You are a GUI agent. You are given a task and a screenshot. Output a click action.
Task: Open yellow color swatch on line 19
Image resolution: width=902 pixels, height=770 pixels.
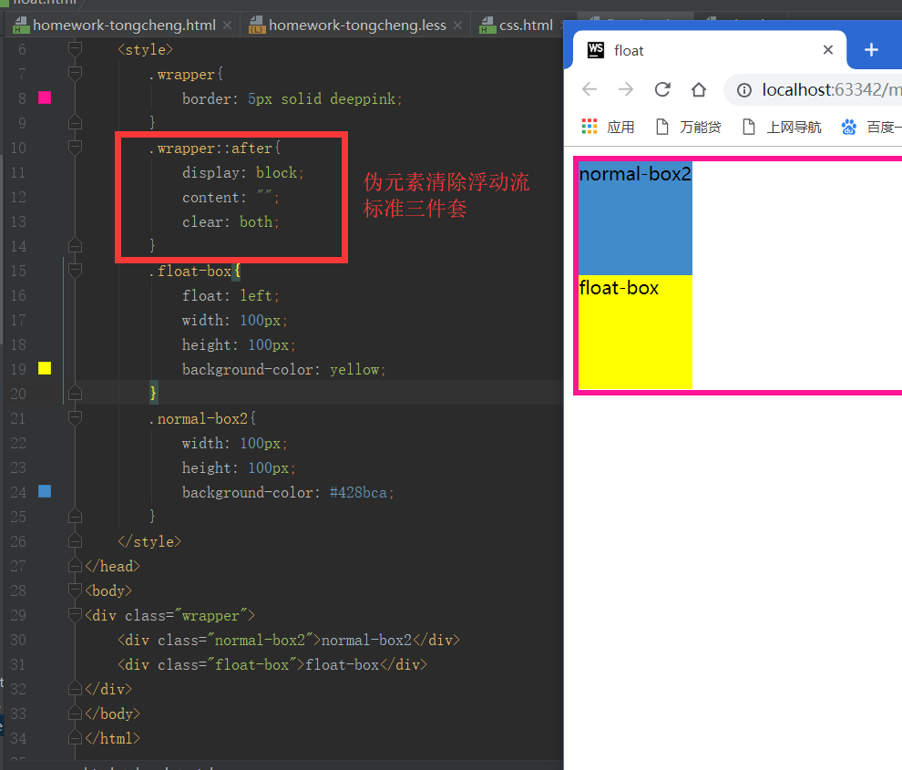pyautogui.click(x=45, y=368)
